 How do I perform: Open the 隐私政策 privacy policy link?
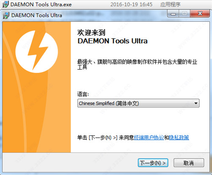point(179,138)
